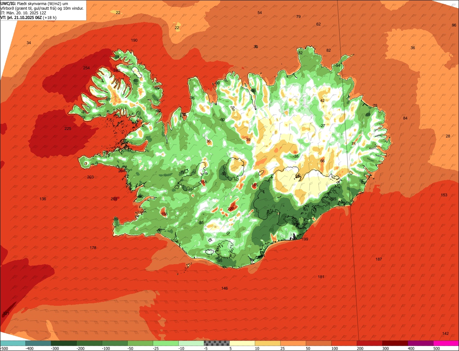Select the yellow-orange 10 to 25 swatch
This screenshot has height=351, width=459.
pyautogui.click(x=268, y=343)
